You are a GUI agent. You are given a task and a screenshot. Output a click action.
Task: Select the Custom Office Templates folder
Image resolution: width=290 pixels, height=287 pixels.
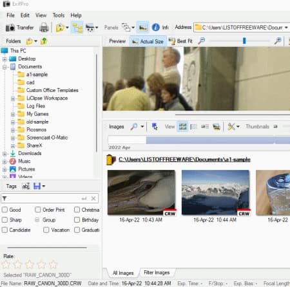pos(52,90)
